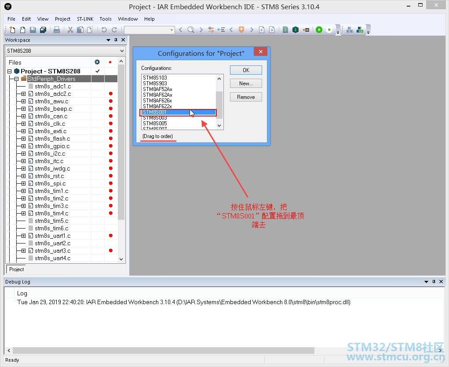Screen dimensions: 449x367
Task: Click the Download and Debug green icon
Action: tap(319, 29)
